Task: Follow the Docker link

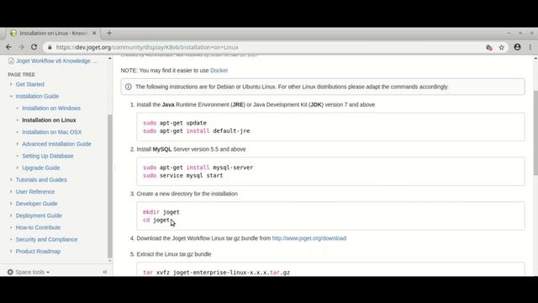Action: pos(219,71)
